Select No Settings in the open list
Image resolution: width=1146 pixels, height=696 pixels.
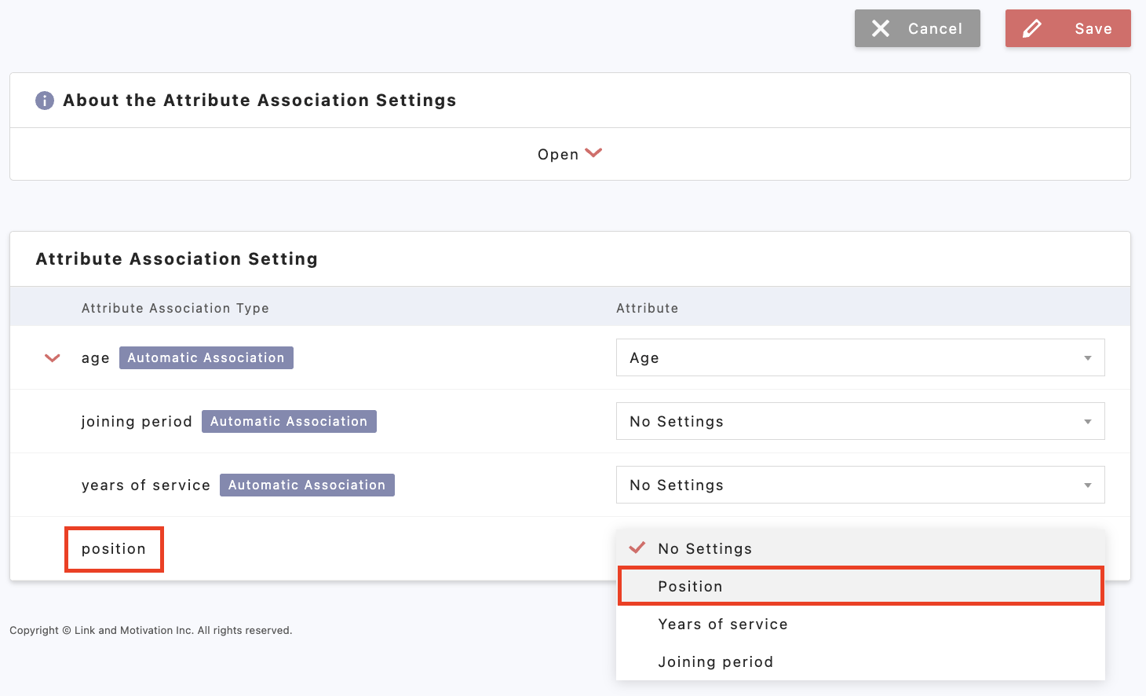704,548
